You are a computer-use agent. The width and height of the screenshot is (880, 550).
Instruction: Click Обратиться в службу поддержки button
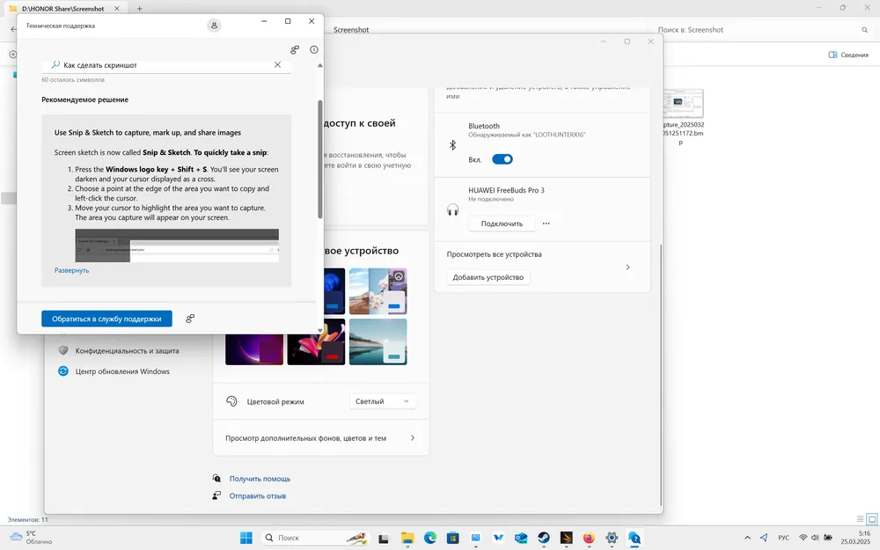tap(106, 319)
